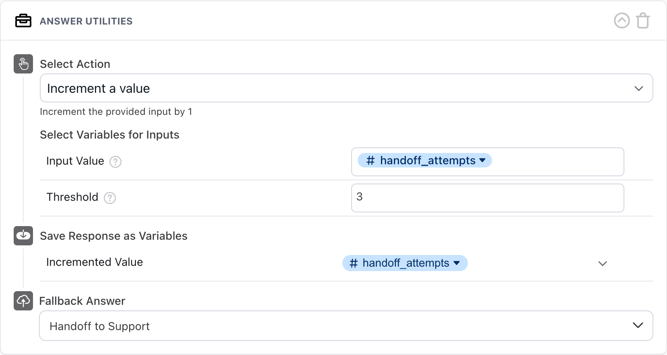Click the Incremented Value label

pos(95,262)
